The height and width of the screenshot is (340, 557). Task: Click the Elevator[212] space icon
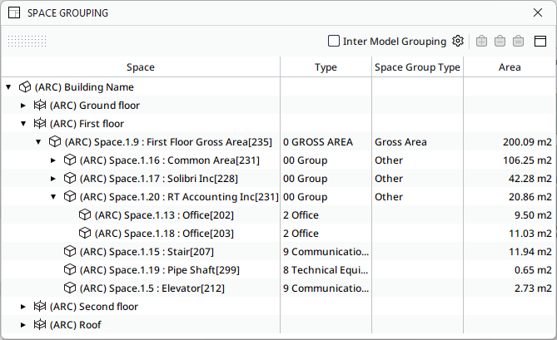pyautogui.click(x=70, y=288)
